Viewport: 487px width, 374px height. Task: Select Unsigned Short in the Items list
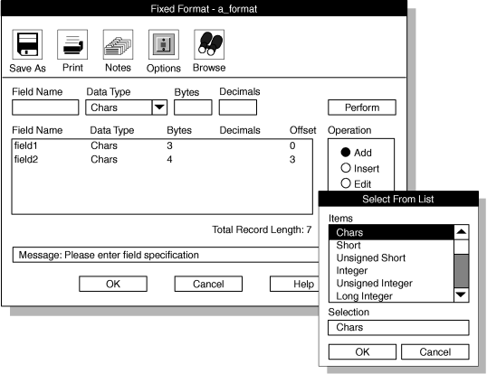[x=391, y=257]
